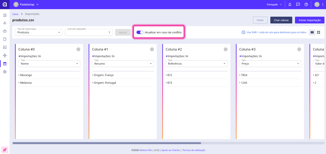Click the Importações breadcrumb item
This screenshot has height=154, width=326.
[x=32, y=14]
